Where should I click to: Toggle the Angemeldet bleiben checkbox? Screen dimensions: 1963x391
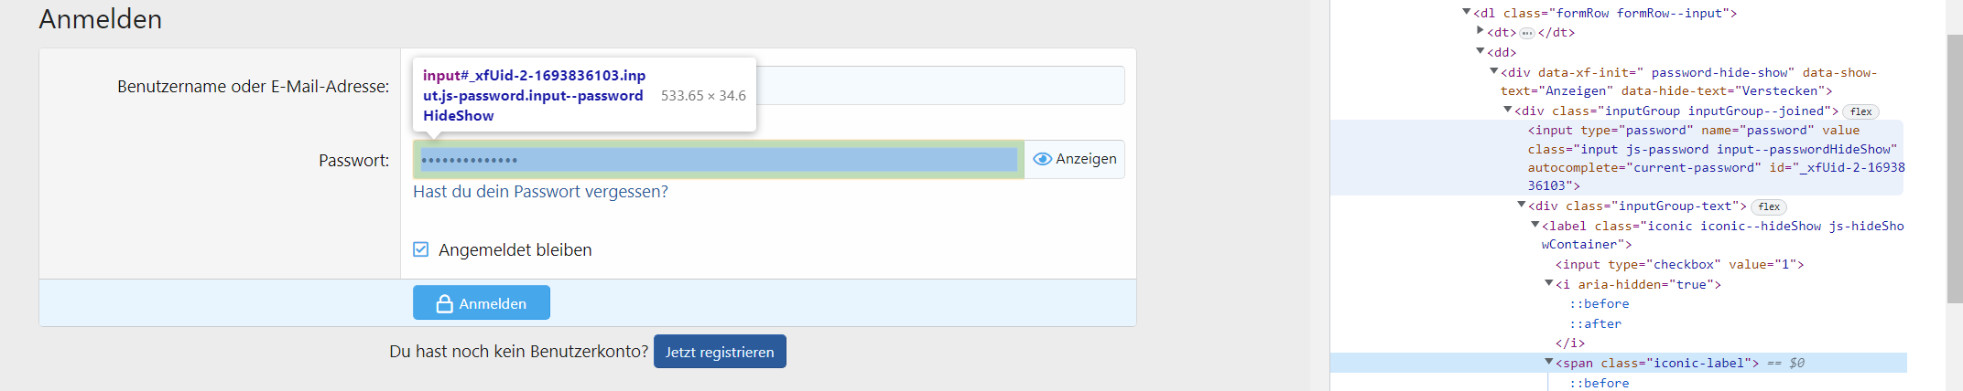click(x=421, y=249)
